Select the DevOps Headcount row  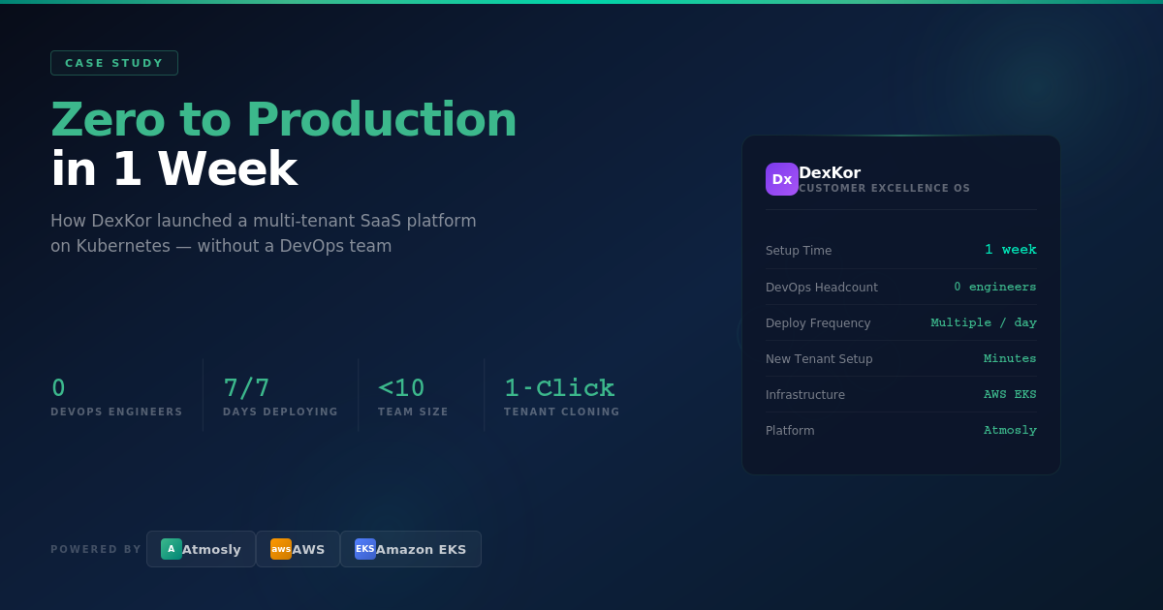[x=900, y=286]
